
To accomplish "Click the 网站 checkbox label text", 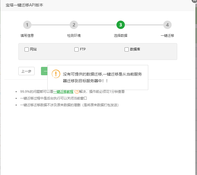I will click(33, 49).
